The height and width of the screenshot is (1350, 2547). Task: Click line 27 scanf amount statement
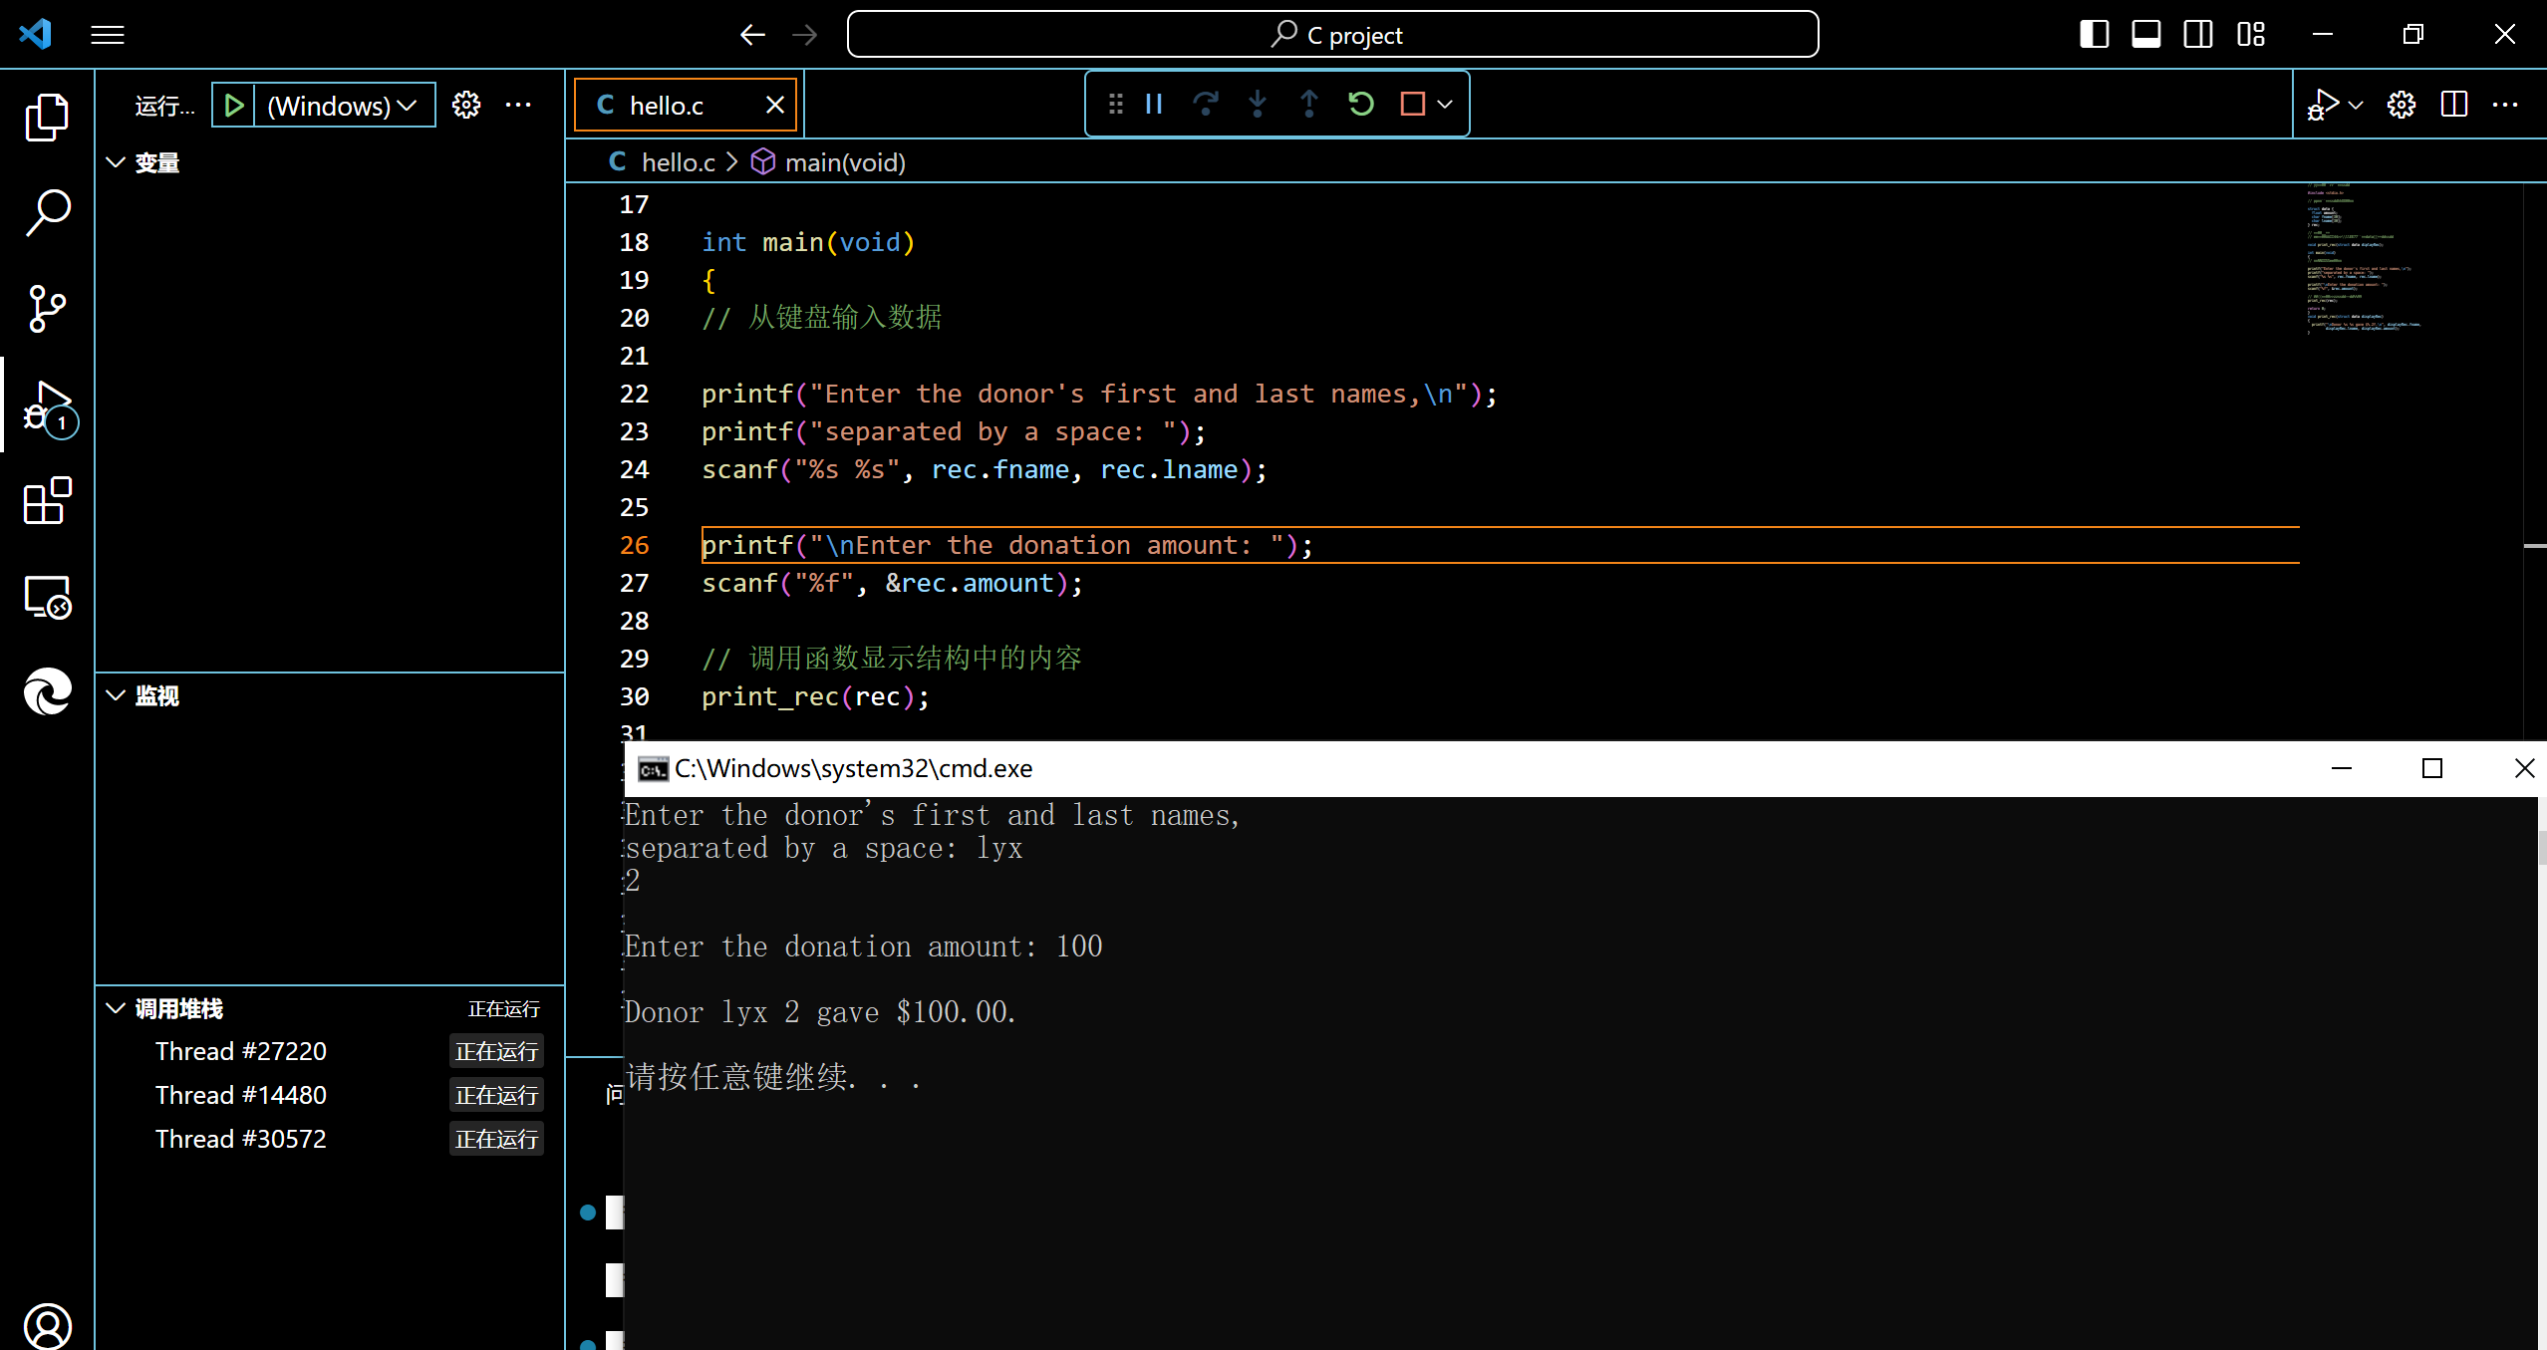coord(892,583)
